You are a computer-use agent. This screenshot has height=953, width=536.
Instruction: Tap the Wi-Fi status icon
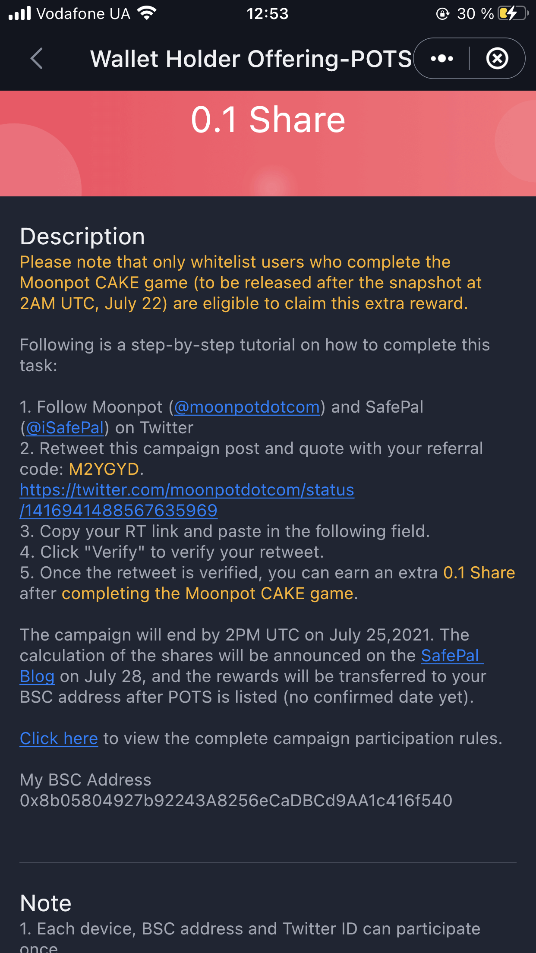(147, 13)
